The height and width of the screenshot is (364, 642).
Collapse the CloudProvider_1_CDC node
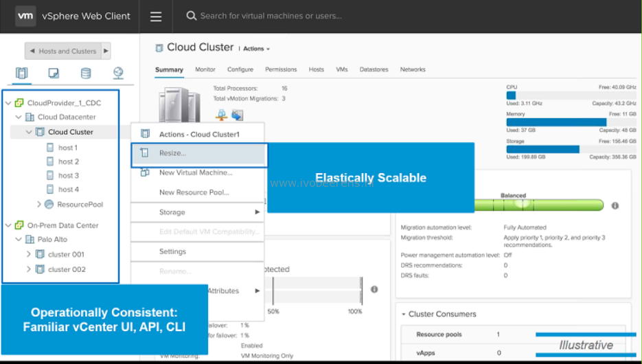[x=8, y=103]
